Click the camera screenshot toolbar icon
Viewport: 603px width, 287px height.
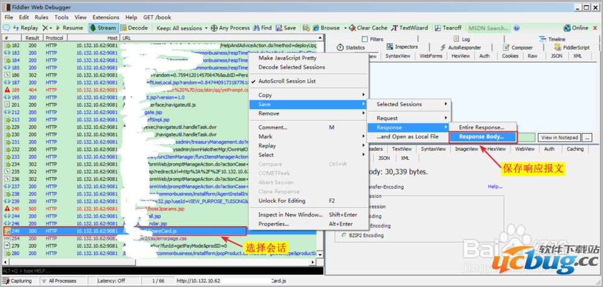tap(306, 28)
